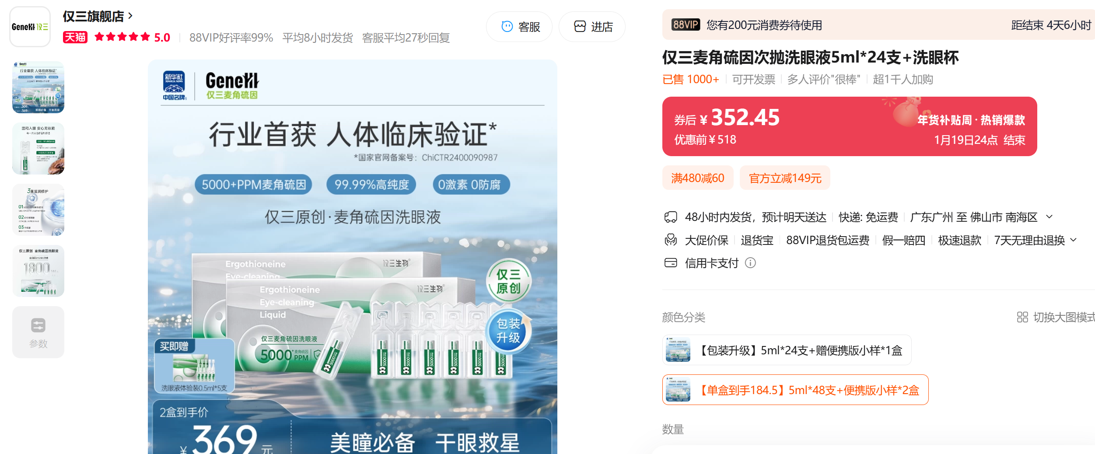View the fourth product thumbnail showing 1800
The height and width of the screenshot is (454, 1095).
[38, 271]
